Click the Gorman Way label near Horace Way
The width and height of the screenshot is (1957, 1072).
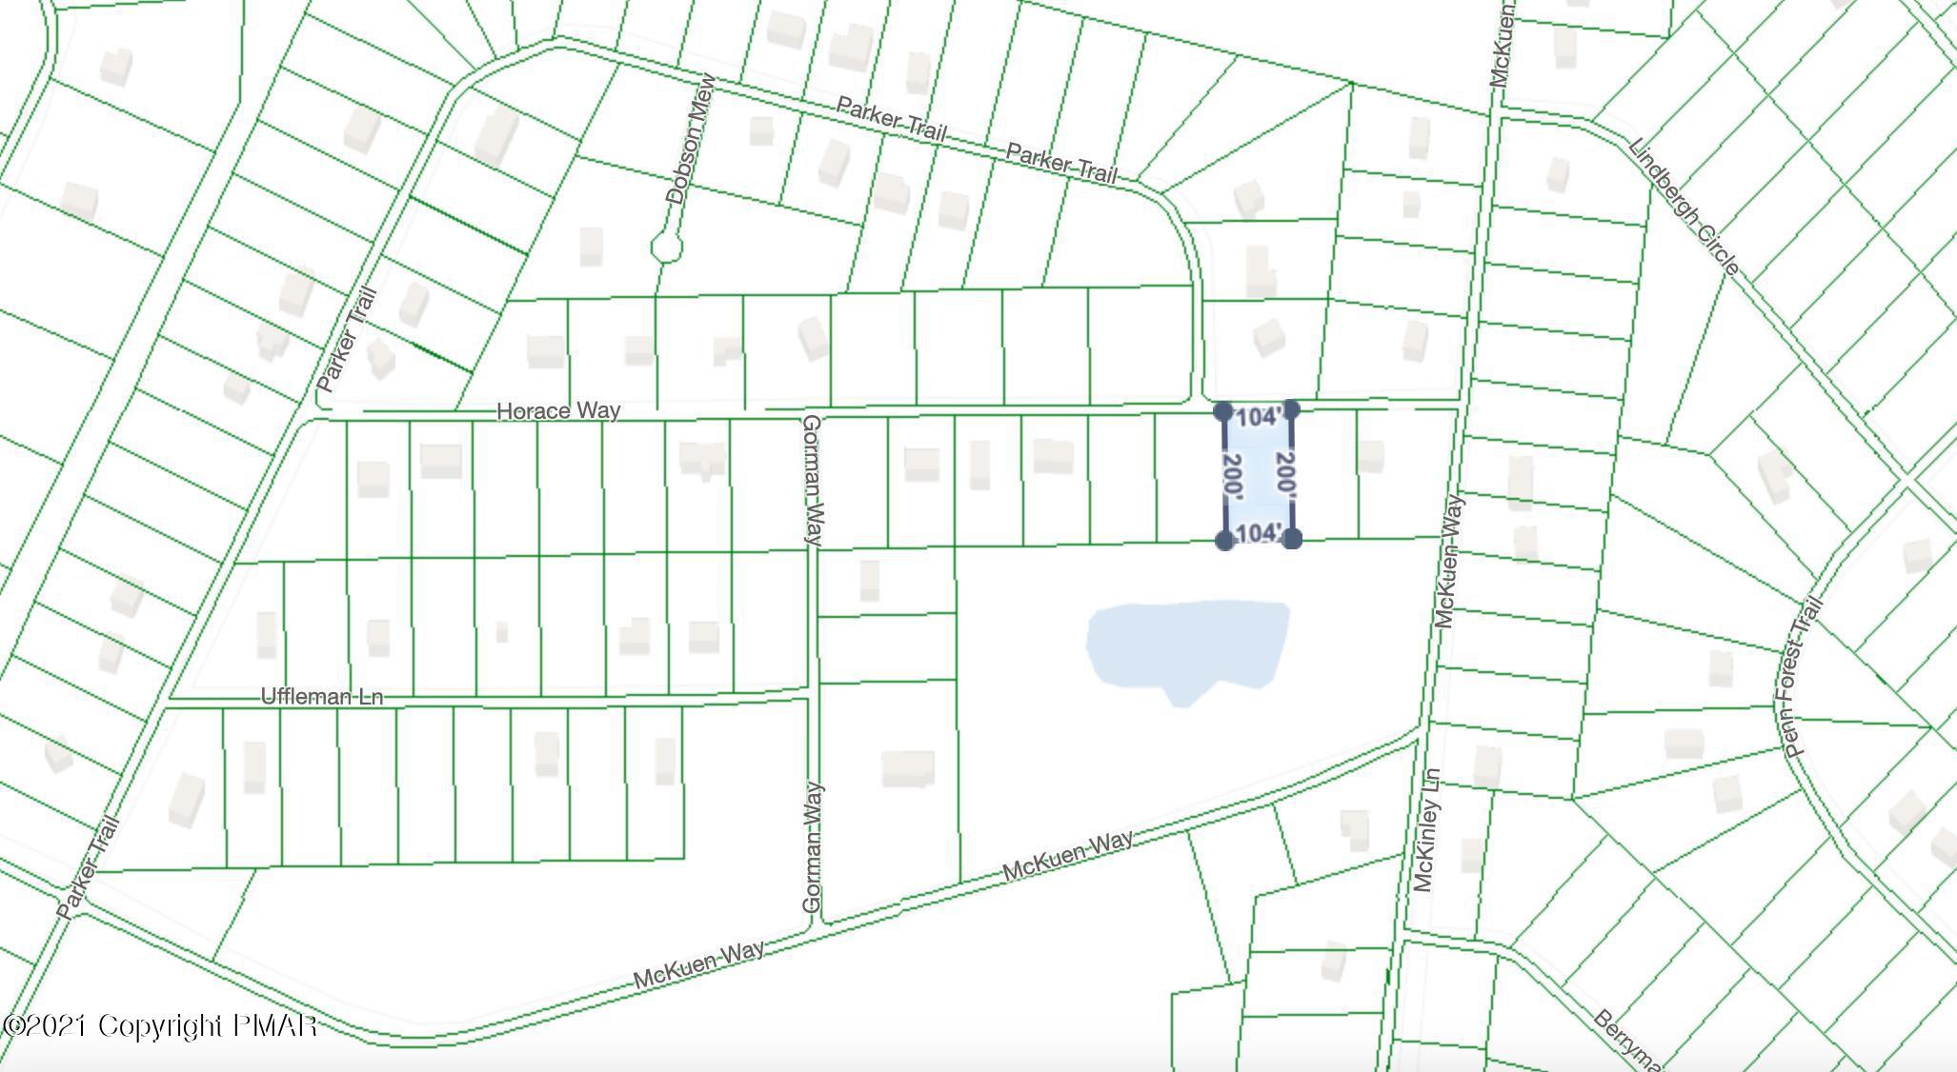click(812, 480)
